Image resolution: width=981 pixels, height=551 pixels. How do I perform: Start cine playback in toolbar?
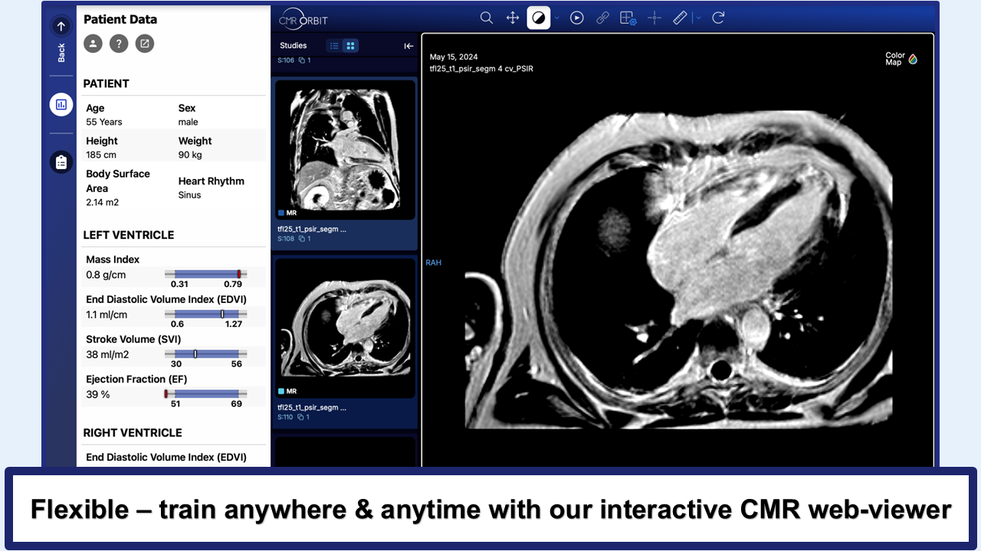point(577,18)
